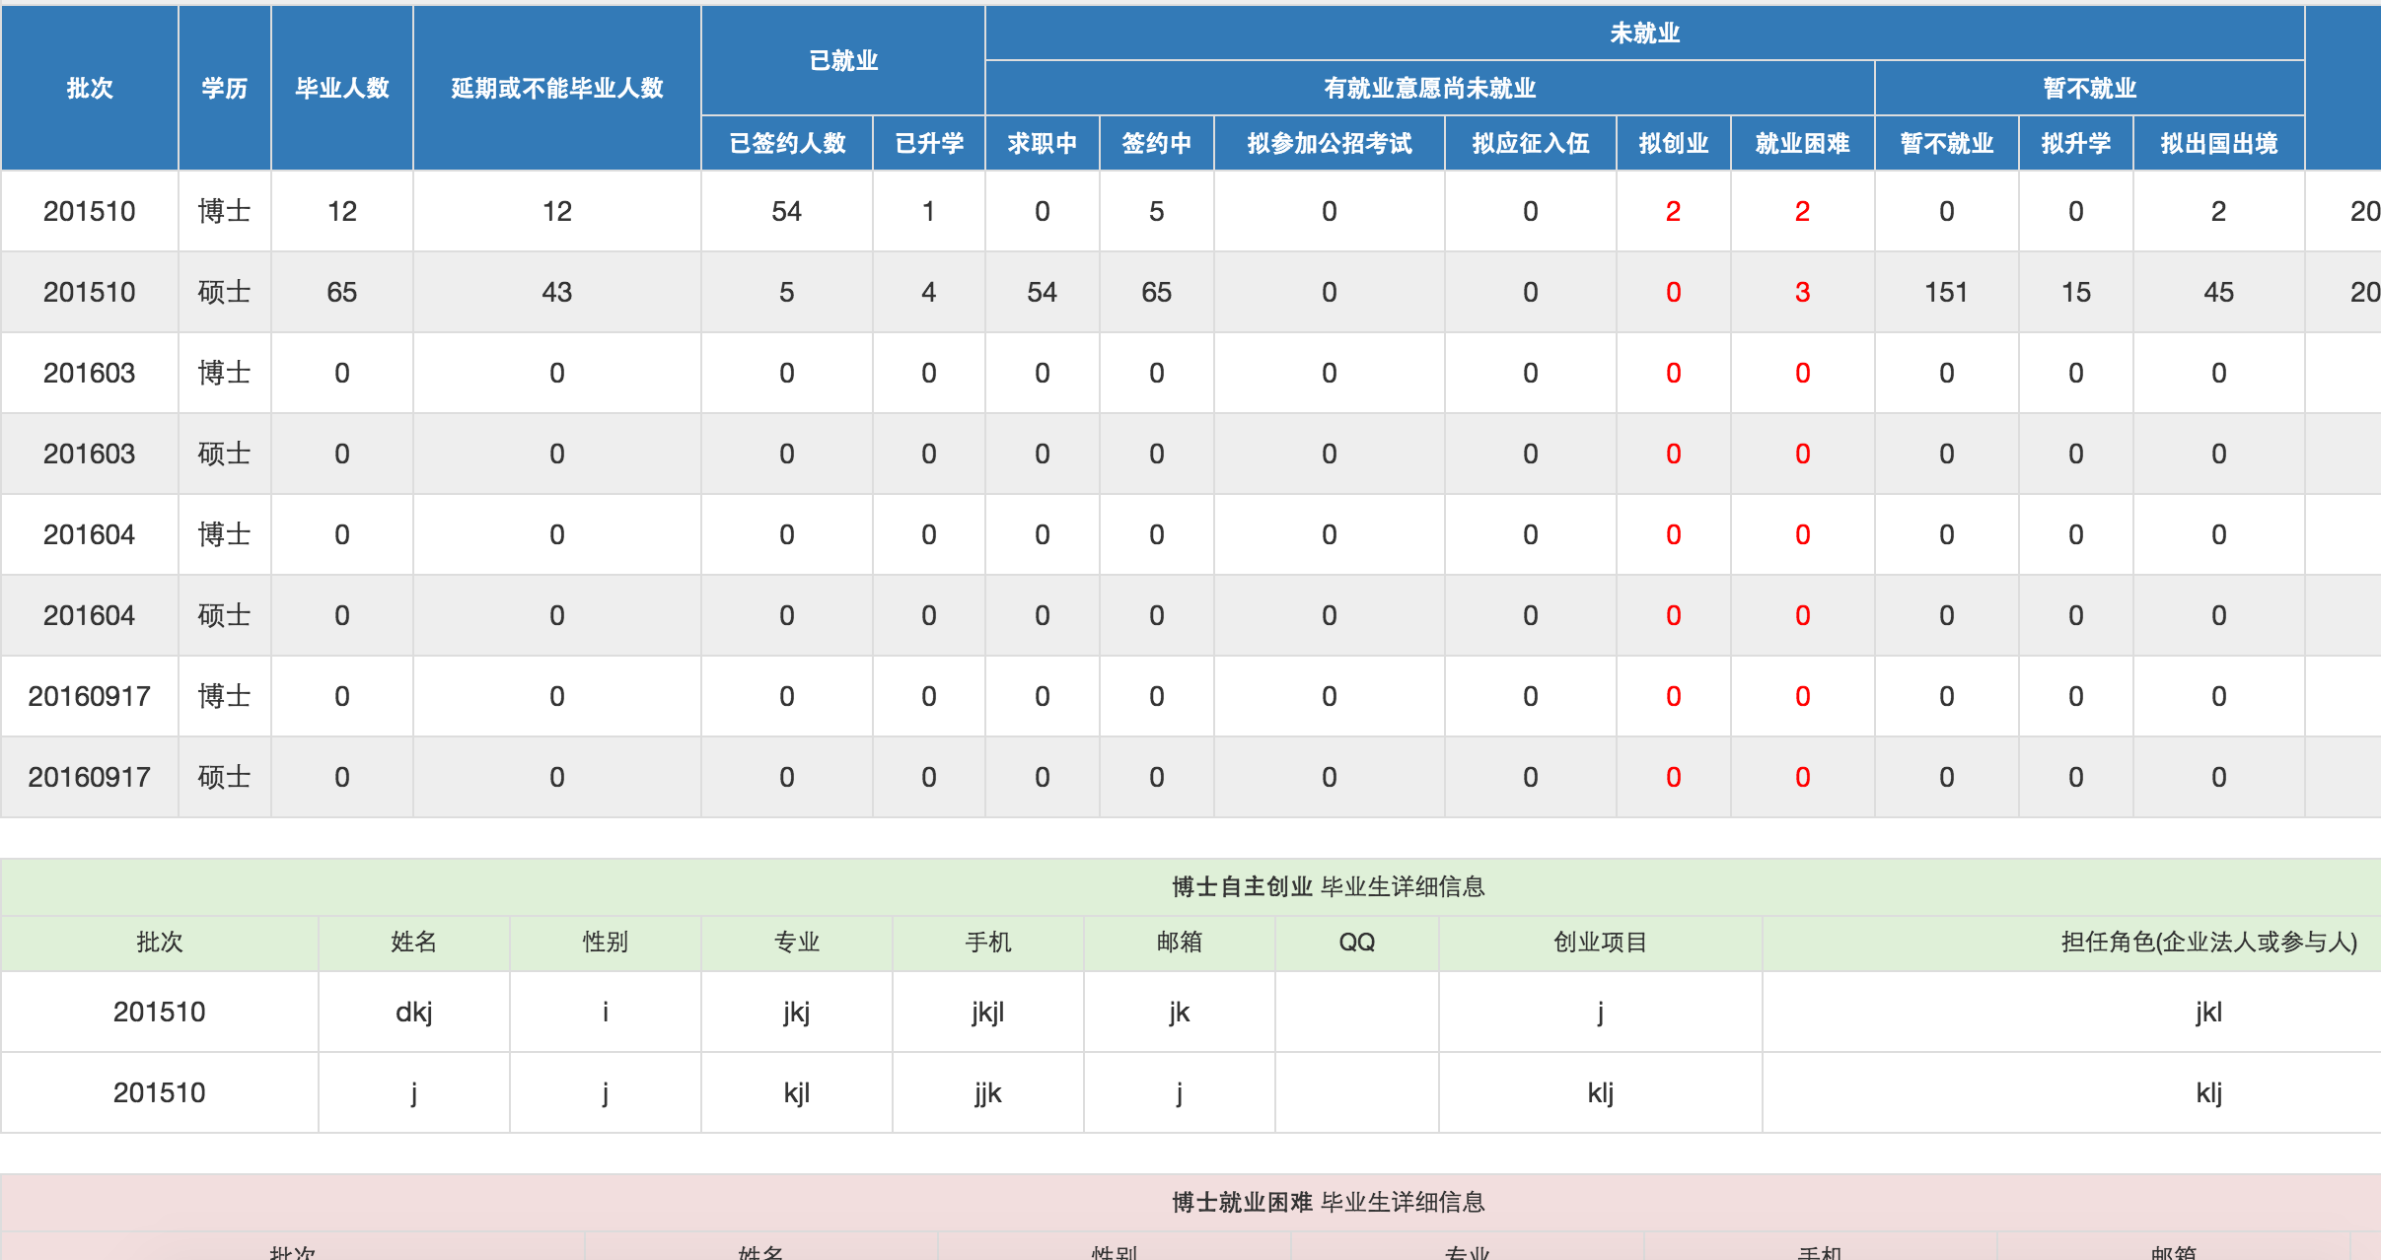This screenshot has height=1260, width=2381.
Task: Select the 201510 博士 batch cell
Action: (90, 211)
